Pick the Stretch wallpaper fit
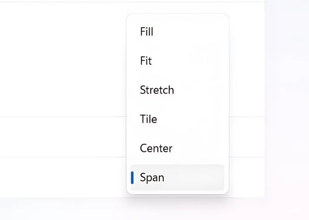The image size is (309, 220). [157, 90]
